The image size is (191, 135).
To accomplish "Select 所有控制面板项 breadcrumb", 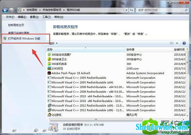I will tap(52, 10).
